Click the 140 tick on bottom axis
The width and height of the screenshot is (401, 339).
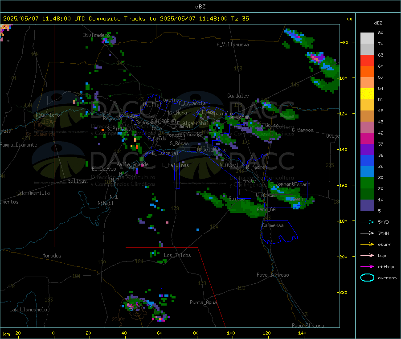point(302,333)
